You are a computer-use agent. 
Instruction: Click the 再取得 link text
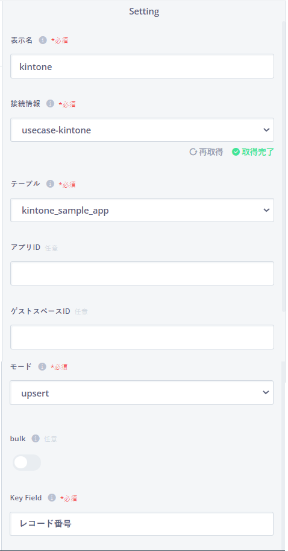pyautogui.click(x=211, y=152)
